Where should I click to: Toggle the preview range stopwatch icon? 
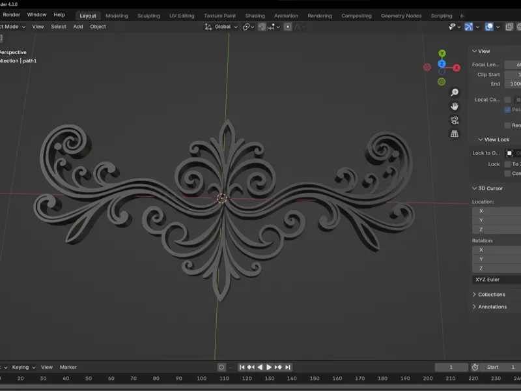click(475, 367)
